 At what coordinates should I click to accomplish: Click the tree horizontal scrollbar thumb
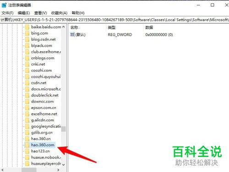pos(29,170)
